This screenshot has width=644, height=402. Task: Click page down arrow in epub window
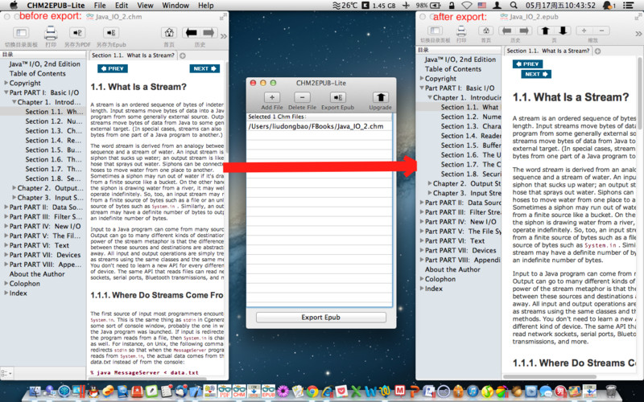(x=562, y=31)
